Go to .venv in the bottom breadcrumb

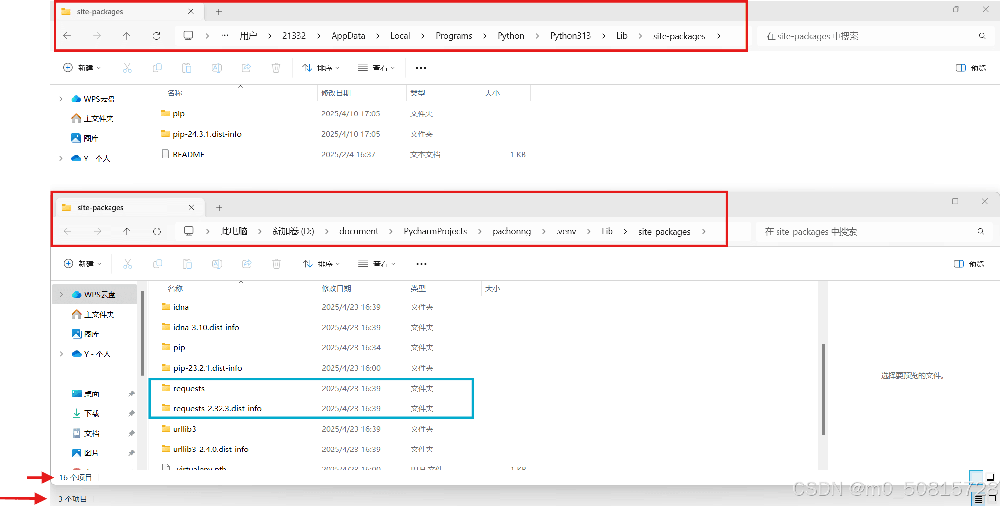click(x=566, y=231)
